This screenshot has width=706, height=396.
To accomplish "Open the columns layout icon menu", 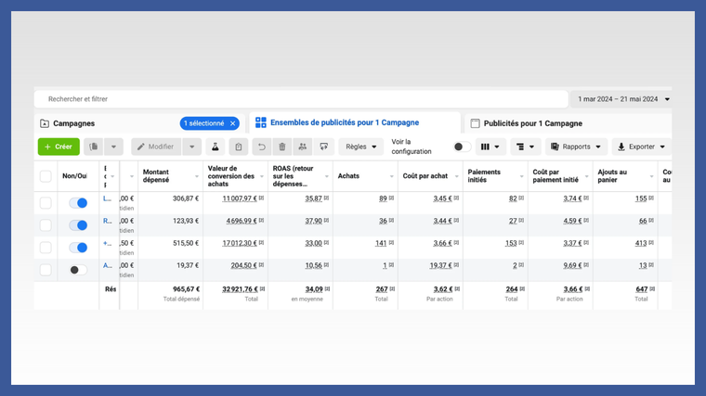I will pyautogui.click(x=490, y=147).
